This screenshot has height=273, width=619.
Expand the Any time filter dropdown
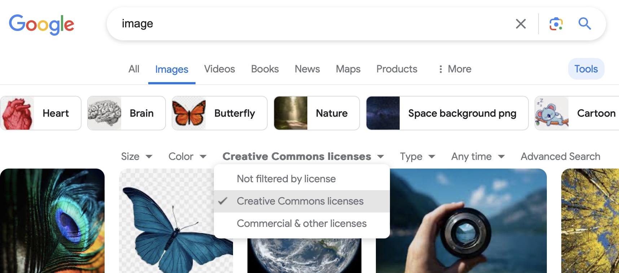(x=478, y=157)
